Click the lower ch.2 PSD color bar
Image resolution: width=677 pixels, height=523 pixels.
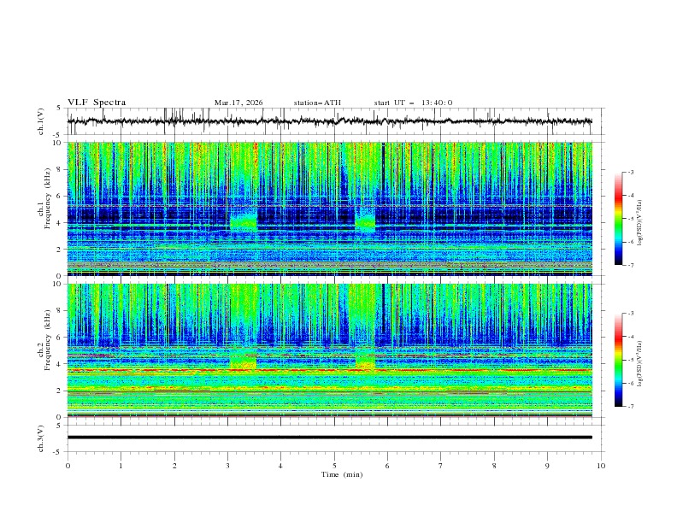[x=618, y=360]
